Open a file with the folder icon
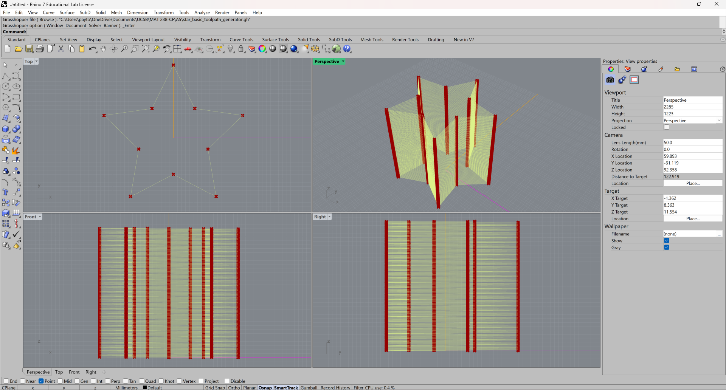The image size is (726, 390). pyautogui.click(x=18, y=49)
